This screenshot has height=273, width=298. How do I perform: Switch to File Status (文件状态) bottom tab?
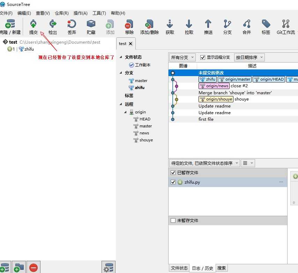(179, 268)
